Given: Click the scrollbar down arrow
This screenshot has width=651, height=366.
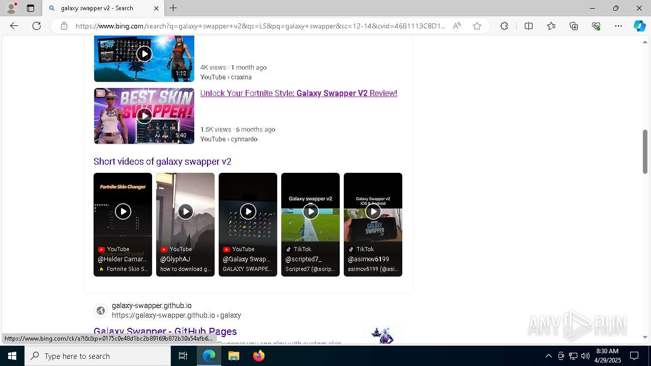Looking at the screenshot, I should tap(645, 337).
